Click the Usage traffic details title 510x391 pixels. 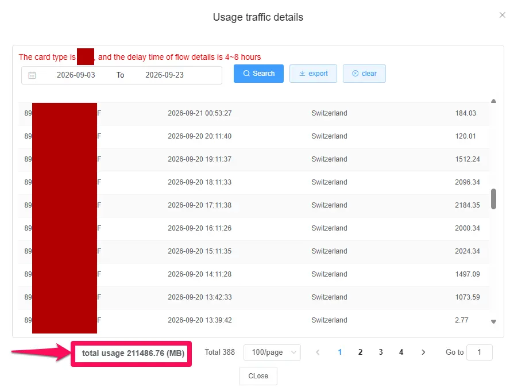[258, 17]
